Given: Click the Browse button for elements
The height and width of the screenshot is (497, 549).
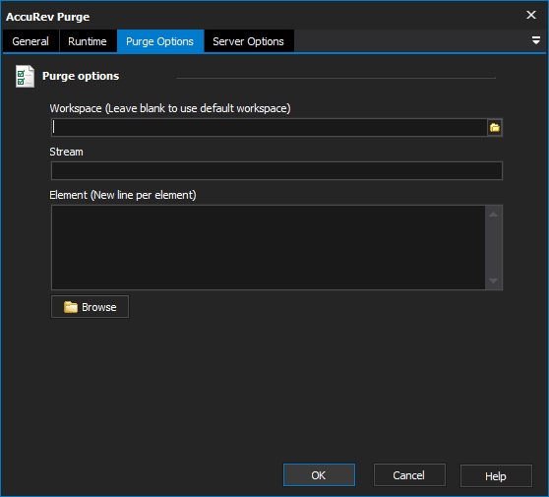Looking at the screenshot, I should click(90, 307).
